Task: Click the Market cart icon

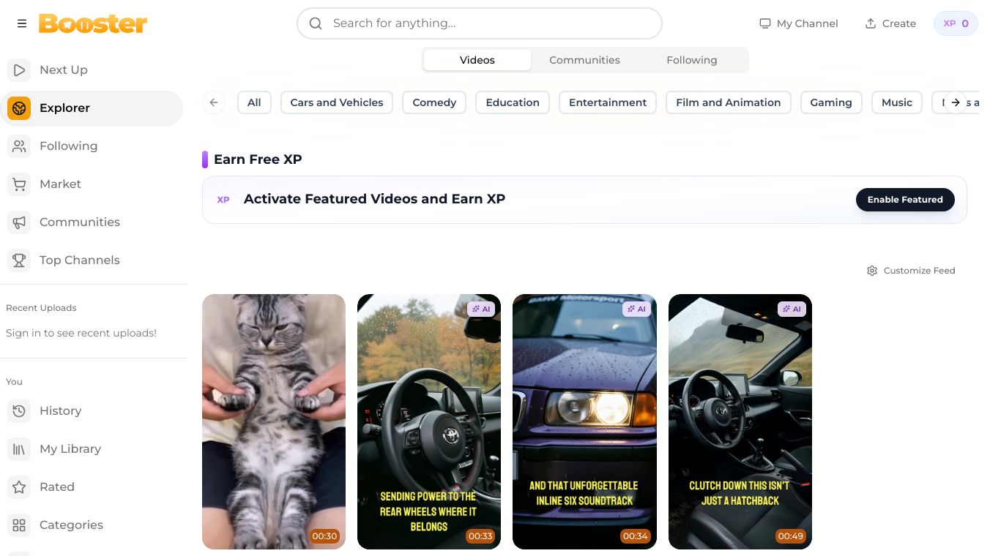Action: (19, 184)
